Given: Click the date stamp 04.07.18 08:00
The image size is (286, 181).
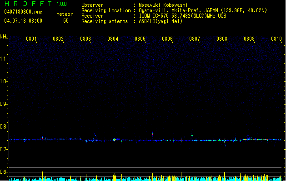Looking at the screenshot, I should pyautogui.click(x=23, y=20).
